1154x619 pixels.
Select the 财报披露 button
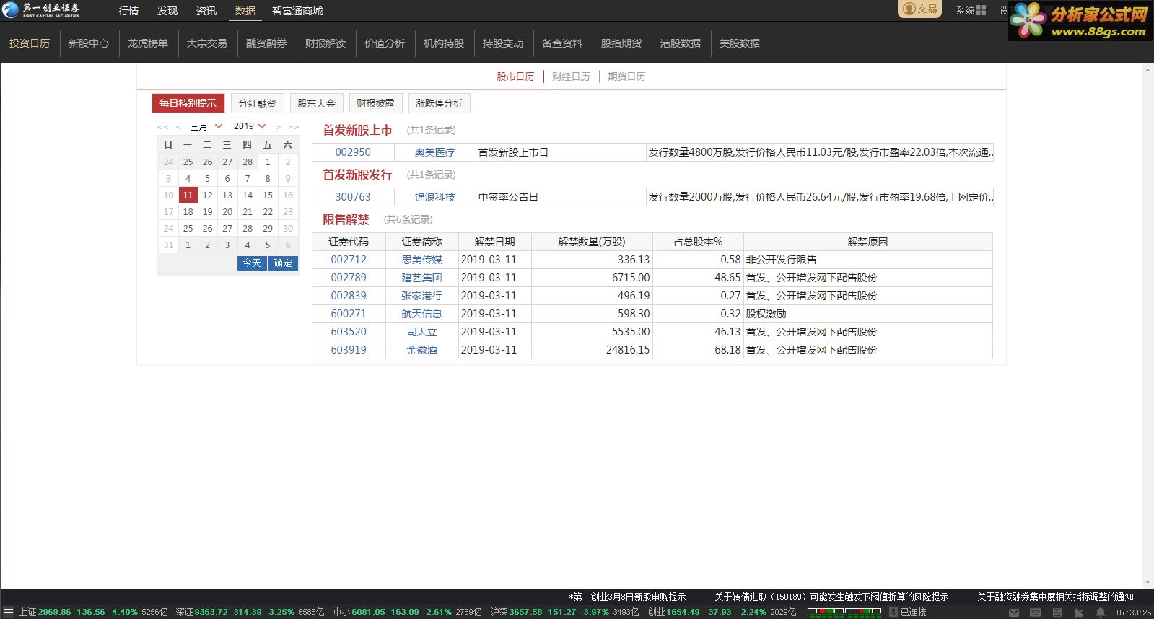pos(376,103)
